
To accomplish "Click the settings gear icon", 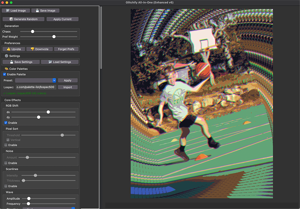I will coord(6,56).
